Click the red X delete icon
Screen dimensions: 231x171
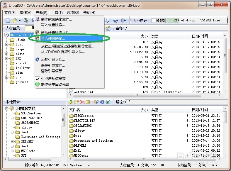click(x=82, y=102)
